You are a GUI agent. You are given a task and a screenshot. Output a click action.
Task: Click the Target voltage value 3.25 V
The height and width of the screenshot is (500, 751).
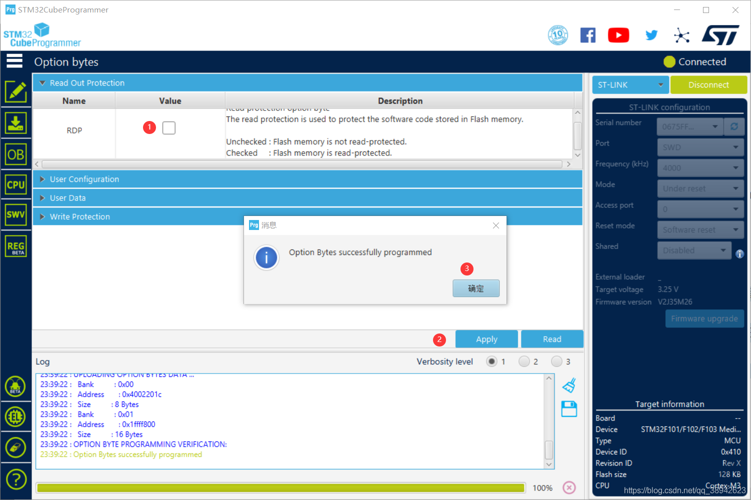[x=668, y=289]
